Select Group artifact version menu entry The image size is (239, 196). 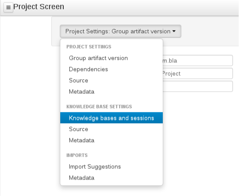[x=112, y=58]
